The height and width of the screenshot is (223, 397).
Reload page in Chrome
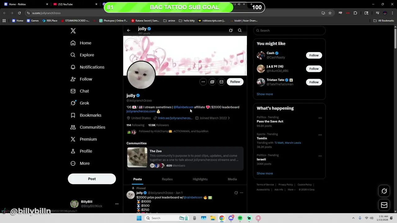19,13
